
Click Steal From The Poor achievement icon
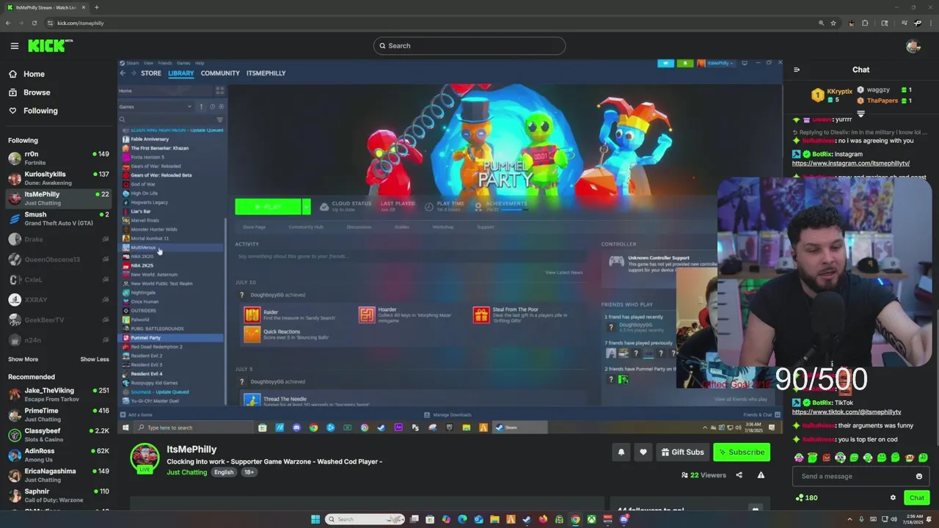click(x=481, y=315)
